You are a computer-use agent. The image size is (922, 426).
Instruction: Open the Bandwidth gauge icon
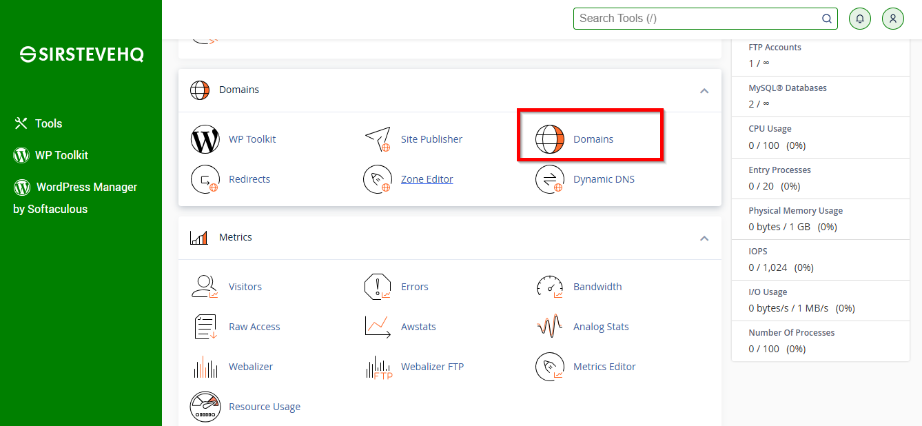(550, 287)
